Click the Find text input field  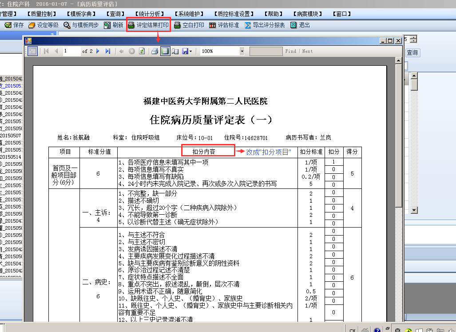tap(266, 51)
